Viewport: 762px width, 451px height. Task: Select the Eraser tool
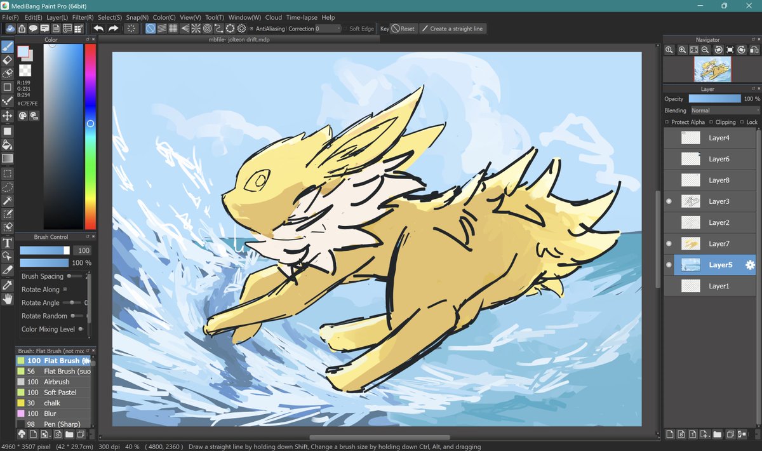coord(8,60)
